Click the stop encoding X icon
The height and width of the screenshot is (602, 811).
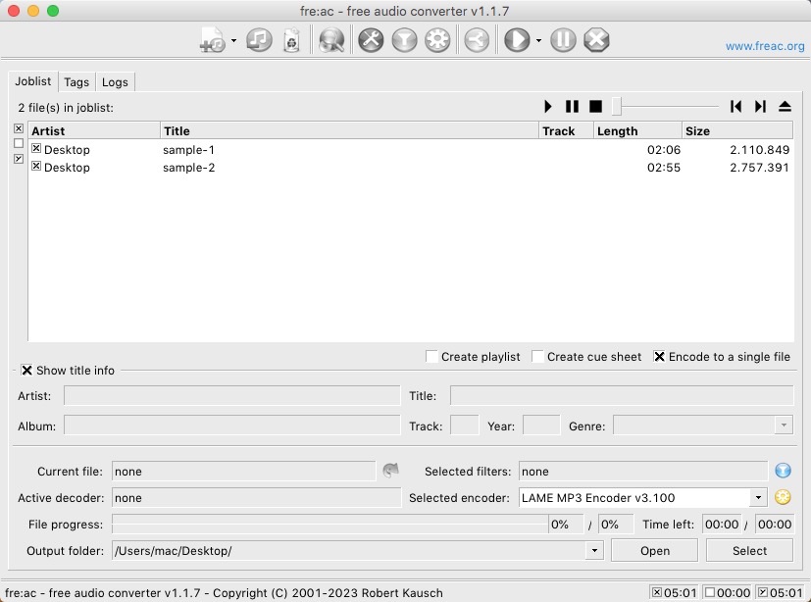pyautogui.click(x=596, y=40)
